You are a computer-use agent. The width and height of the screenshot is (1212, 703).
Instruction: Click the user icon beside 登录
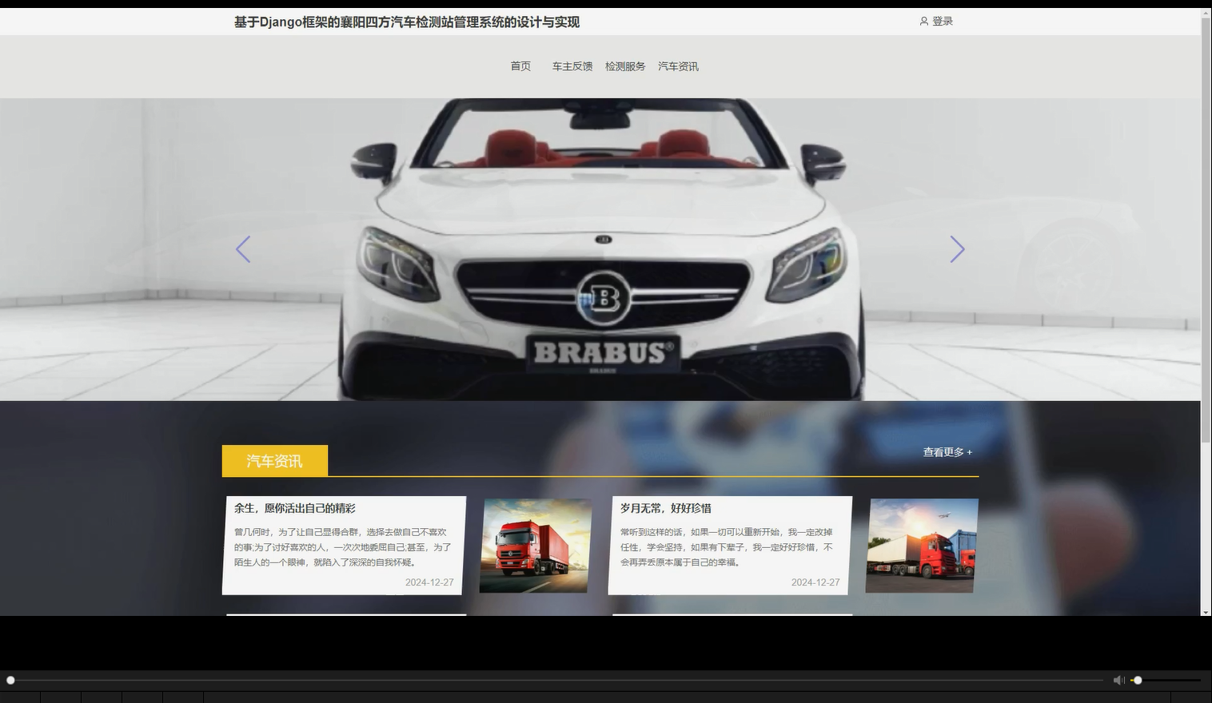[924, 22]
